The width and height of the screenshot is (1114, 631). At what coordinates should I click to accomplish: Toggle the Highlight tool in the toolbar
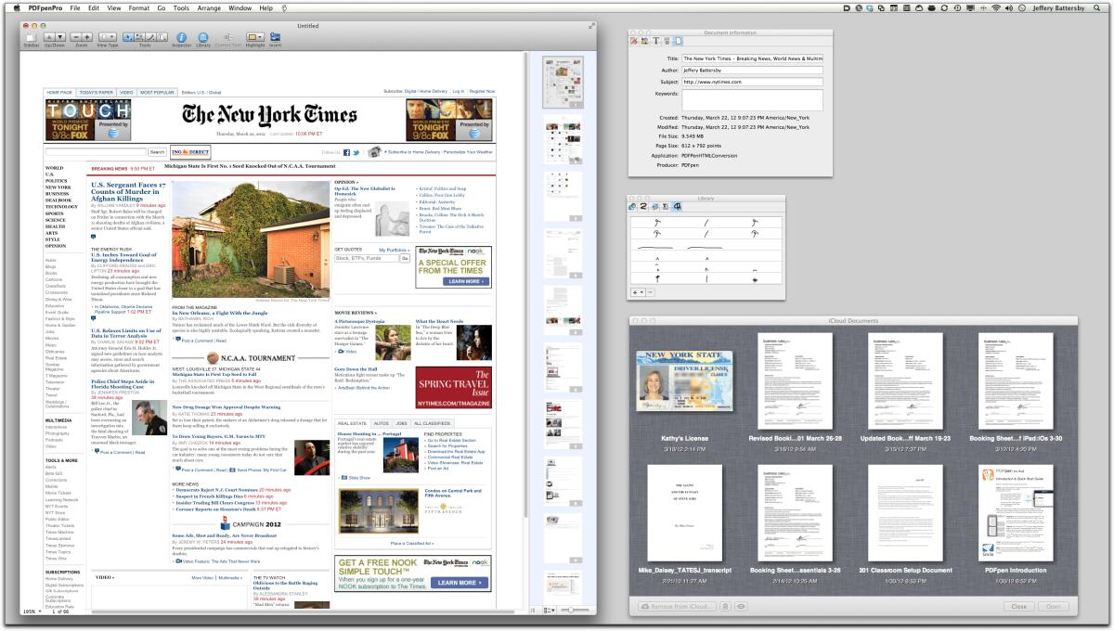point(251,39)
